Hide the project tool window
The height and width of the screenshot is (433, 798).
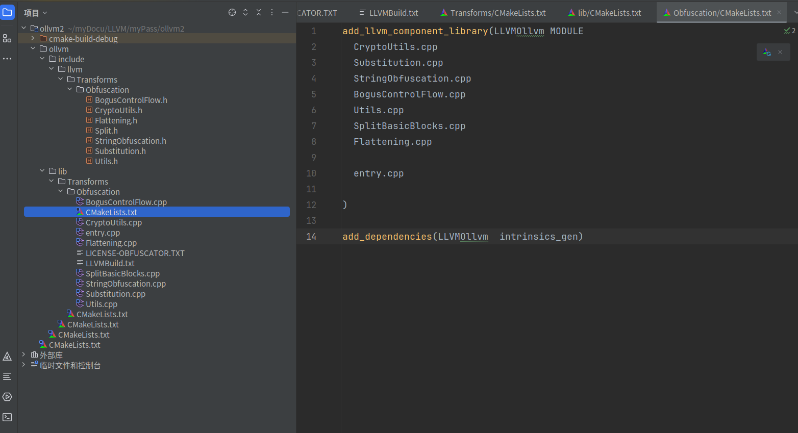285,12
